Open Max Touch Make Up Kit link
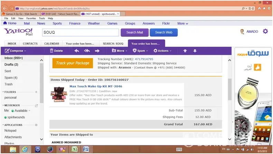Screen dimensions: 273x154 point(96,86)
